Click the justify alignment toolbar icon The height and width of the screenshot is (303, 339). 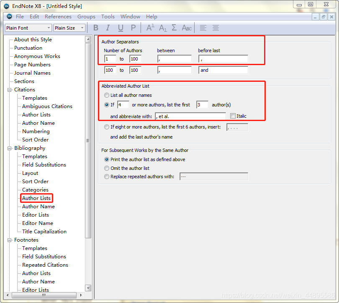(216, 28)
